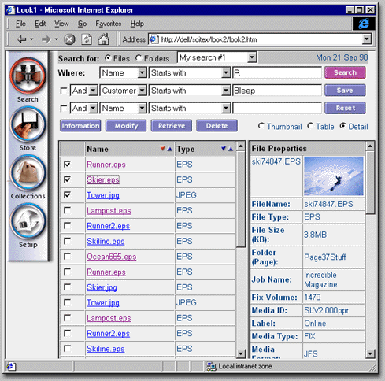Check the Ocean665.eps checkbox
This screenshot has width=385, height=381.
[x=67, y=256]
